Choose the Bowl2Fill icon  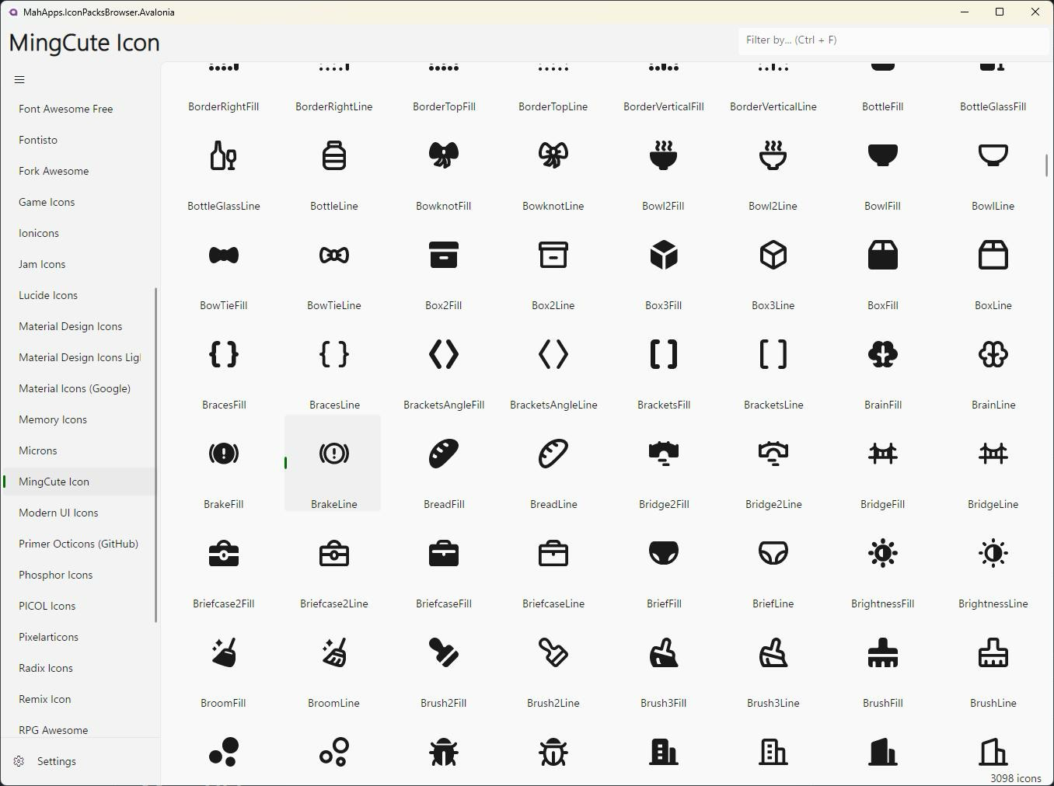(x=664, y=155)
